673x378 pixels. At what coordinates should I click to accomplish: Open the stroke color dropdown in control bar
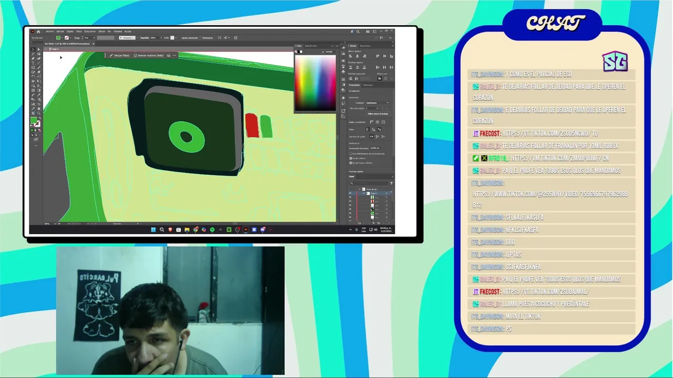[70, 38]
